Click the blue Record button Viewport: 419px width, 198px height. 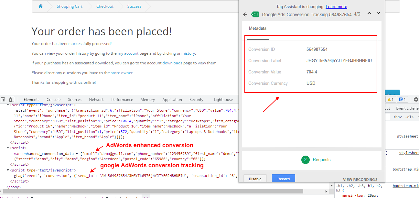point(284,179)
